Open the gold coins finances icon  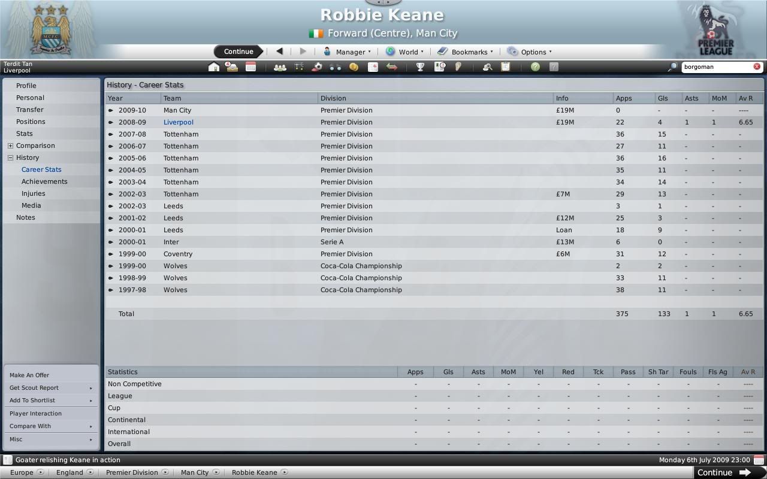coord(354,67)
